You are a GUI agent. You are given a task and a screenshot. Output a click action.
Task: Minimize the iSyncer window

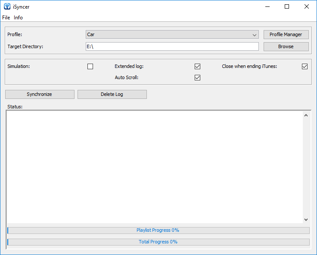tap(267, 6)
